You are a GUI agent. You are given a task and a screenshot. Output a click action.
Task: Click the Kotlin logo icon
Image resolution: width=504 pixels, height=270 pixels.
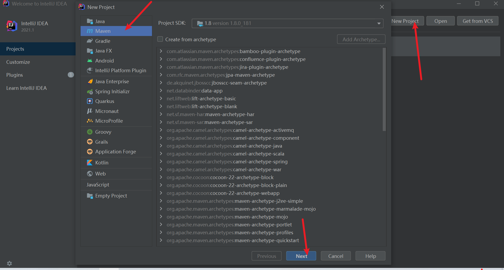[90, 163]
